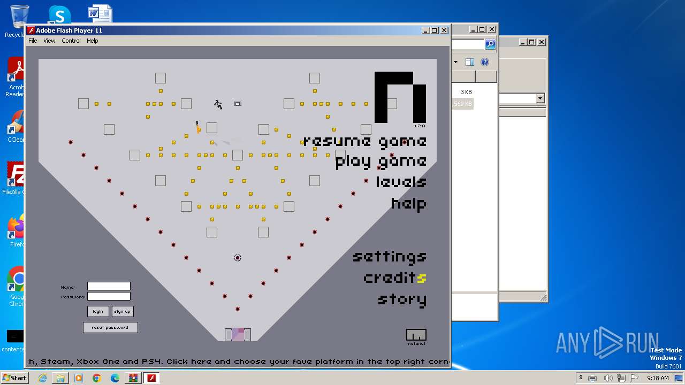Viewport: 685px width, 385px height.
Task: Maximize the Adobe Flash Player window
Action: coord(435,30)
